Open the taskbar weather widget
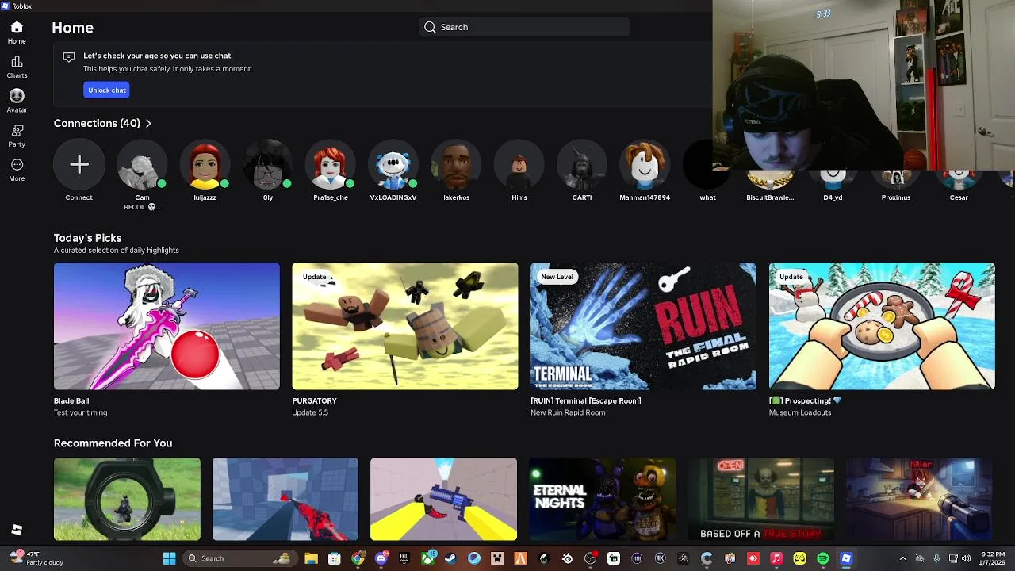1015x571 pixels. coord(37,558)
